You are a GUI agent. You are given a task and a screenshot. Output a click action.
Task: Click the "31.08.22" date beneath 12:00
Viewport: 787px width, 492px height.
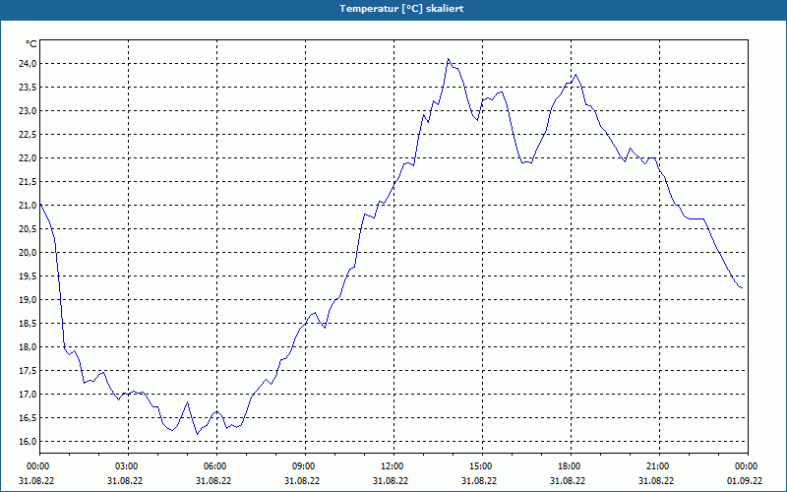(x=391, y=481)
